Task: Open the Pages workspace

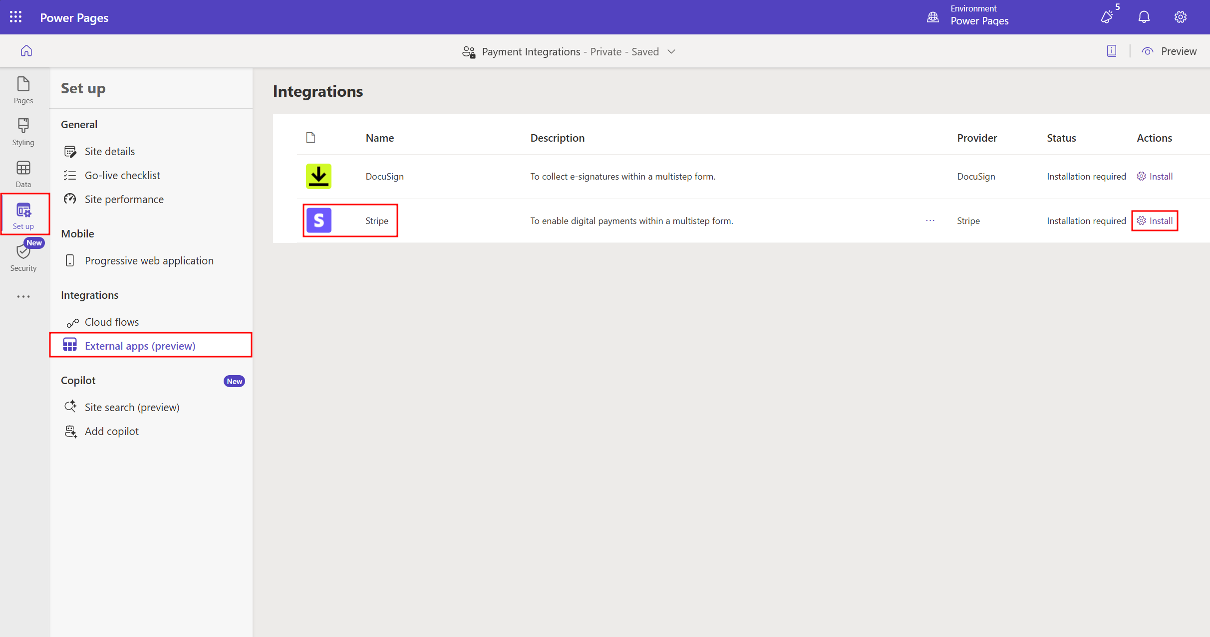Action: click(x=23, y=90)
